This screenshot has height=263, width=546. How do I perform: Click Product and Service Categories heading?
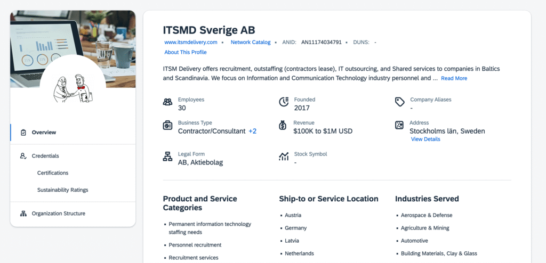coord(200,203)
